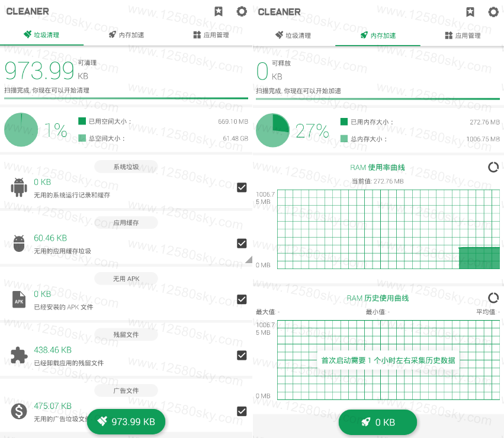Click the APK file icon
504x438 pixels.
pos(19,299)
